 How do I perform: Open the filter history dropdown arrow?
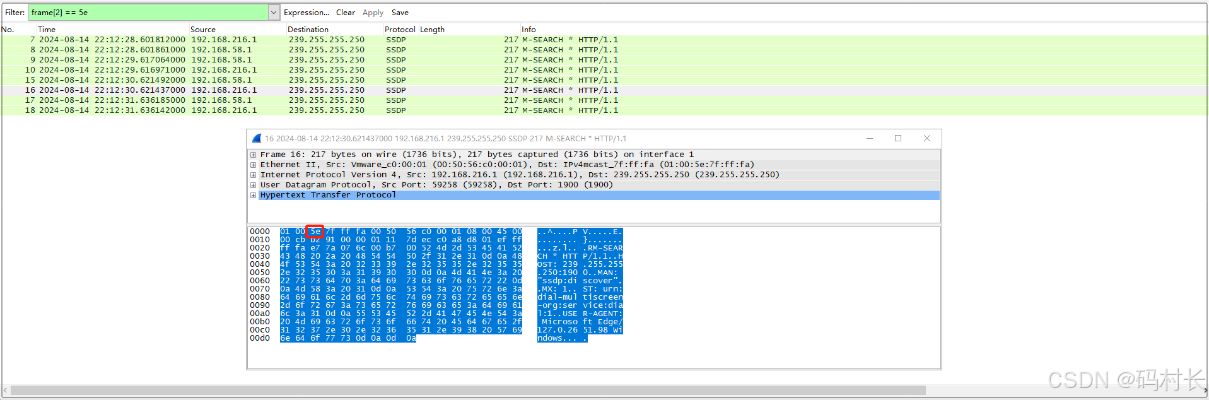pyautogui.click(x=274, y=12)
